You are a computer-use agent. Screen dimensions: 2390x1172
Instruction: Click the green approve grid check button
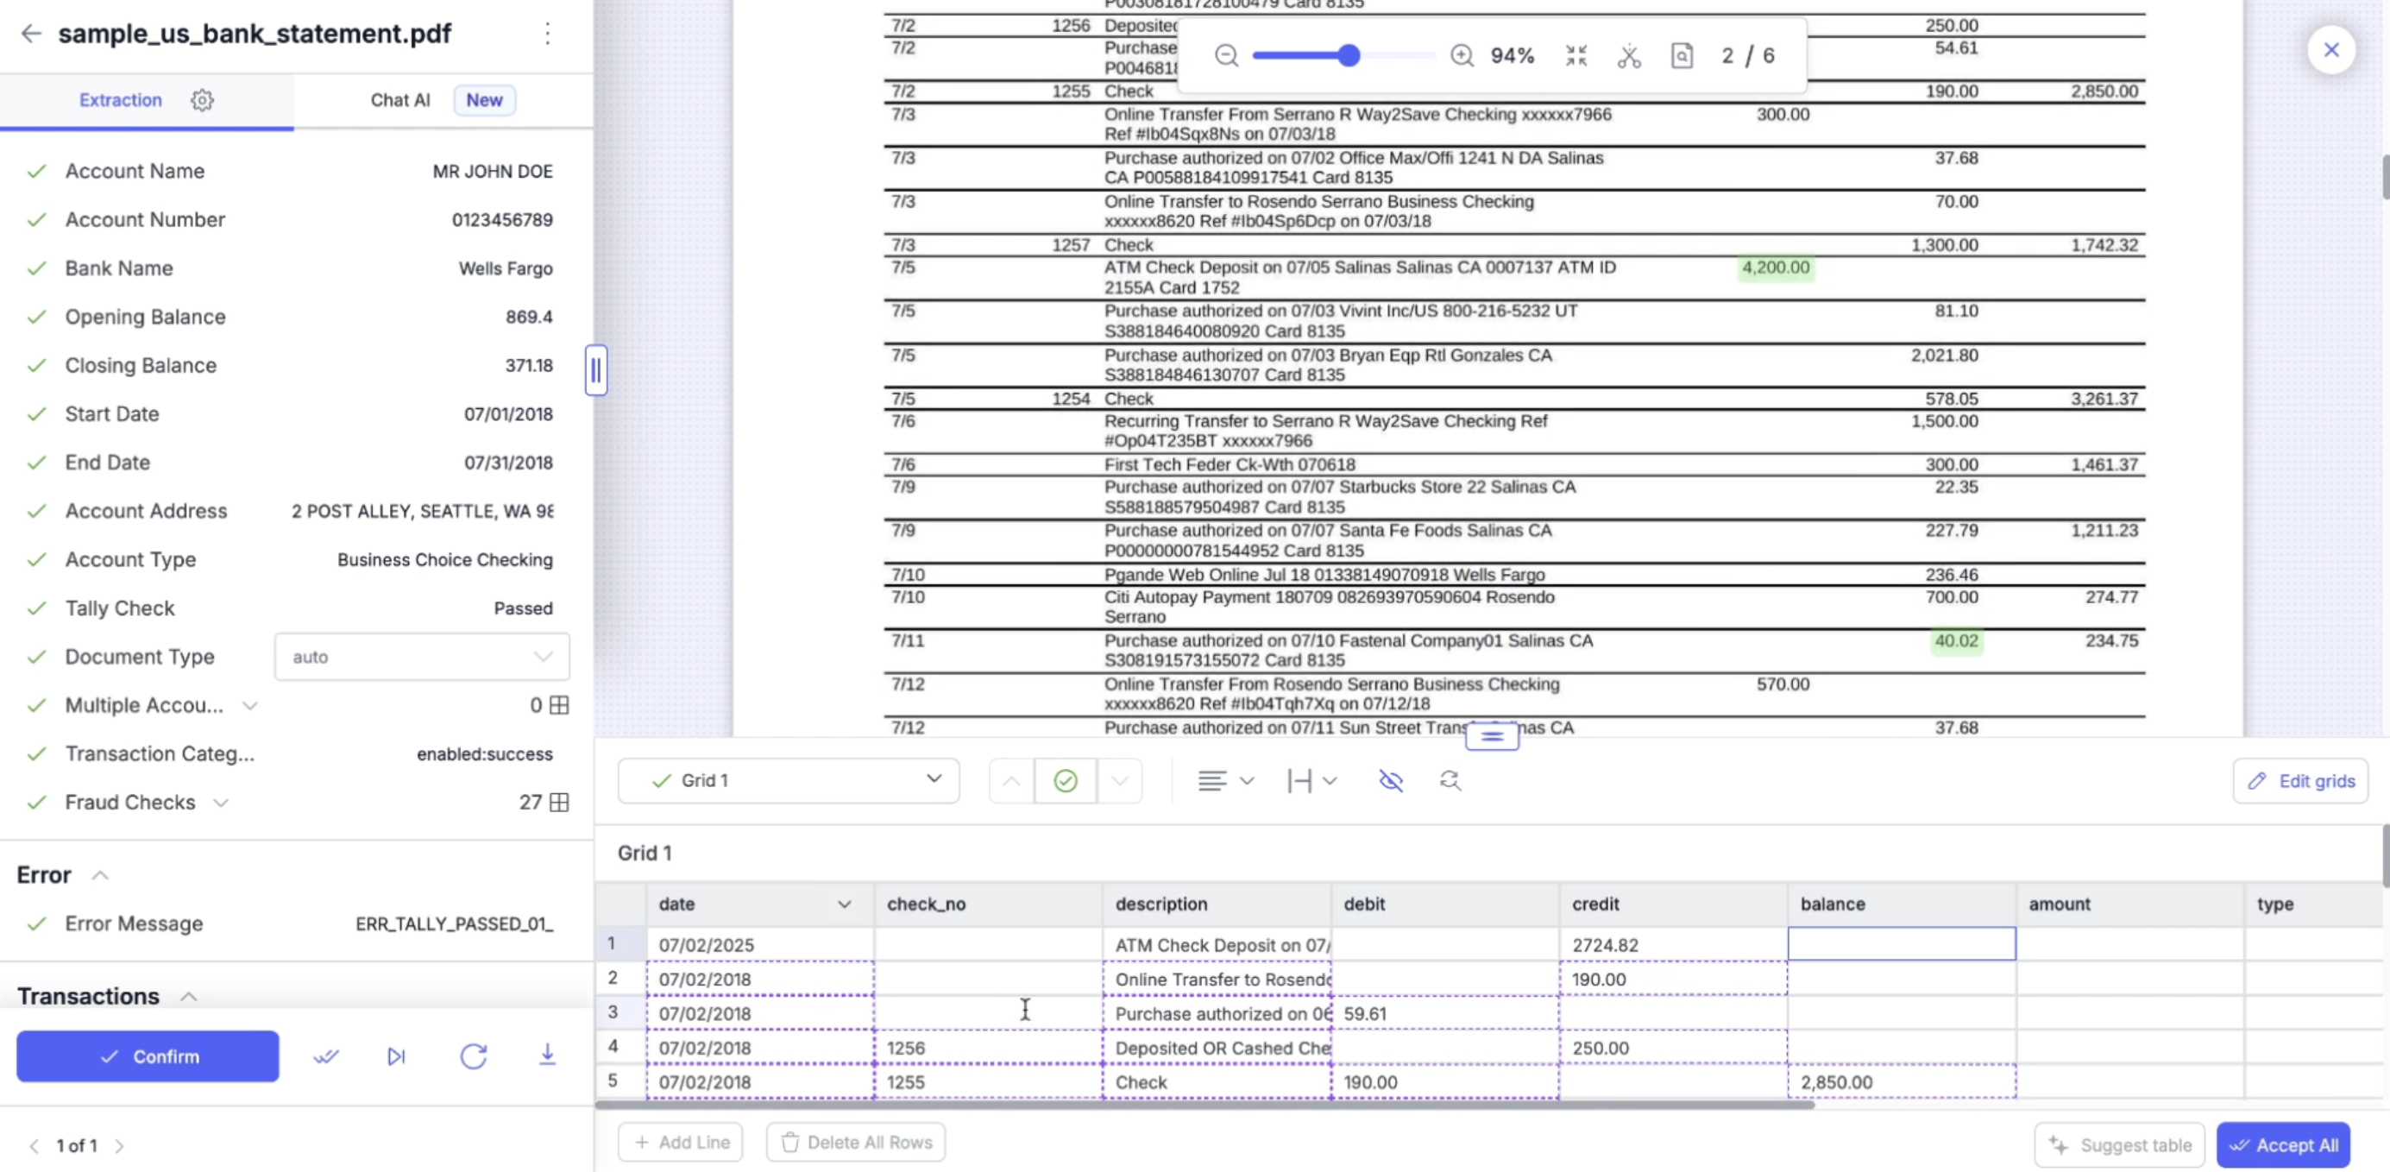1065,781
